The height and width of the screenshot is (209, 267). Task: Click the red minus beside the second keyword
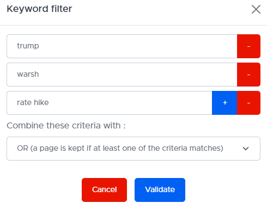click(x=248, y=75)
